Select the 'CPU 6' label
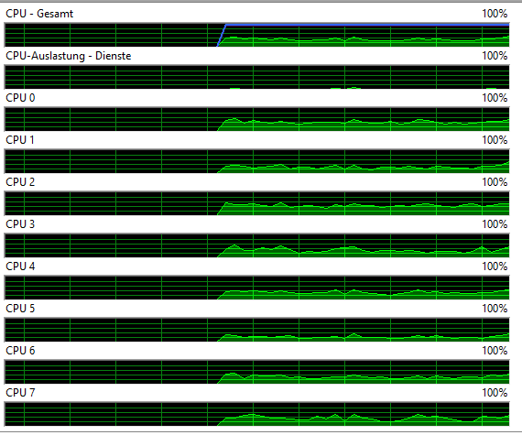The width and height of the screenshot is (522, 435). pyautogui.click(x=20, y=351)
